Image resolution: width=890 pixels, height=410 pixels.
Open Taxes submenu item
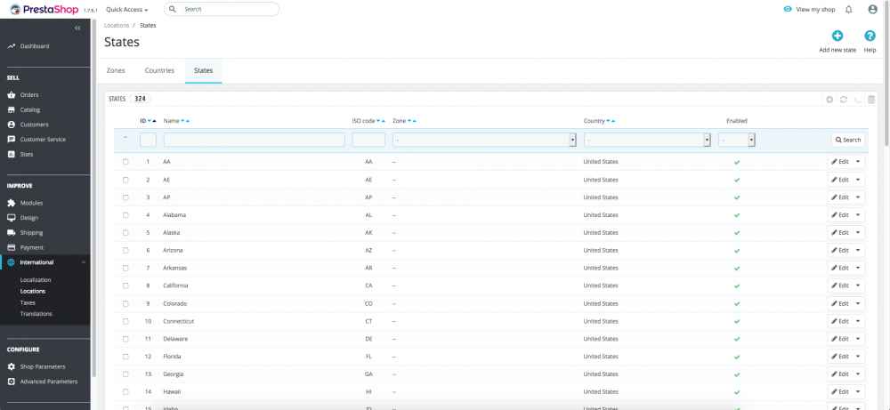[x=28, y=302]
